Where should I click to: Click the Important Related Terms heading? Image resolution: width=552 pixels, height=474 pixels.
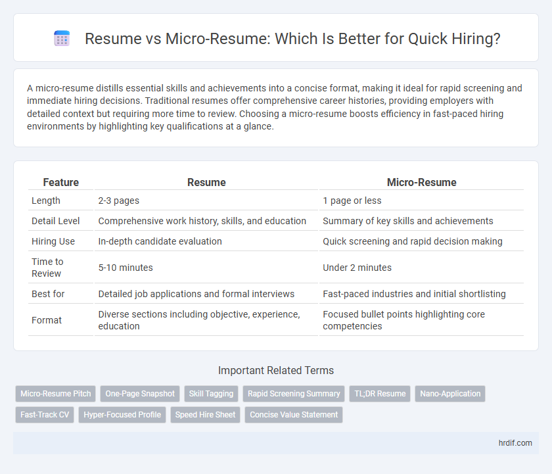(276, 371)
